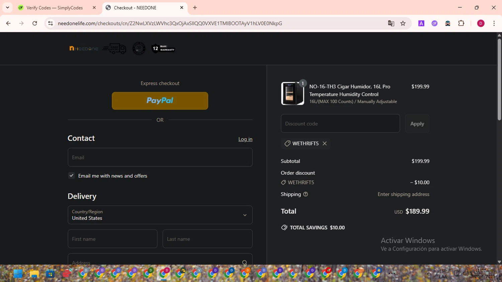502x282 pixels.
Task: Open the Chrome three-dot menu
Action: (x=494, y=23)
